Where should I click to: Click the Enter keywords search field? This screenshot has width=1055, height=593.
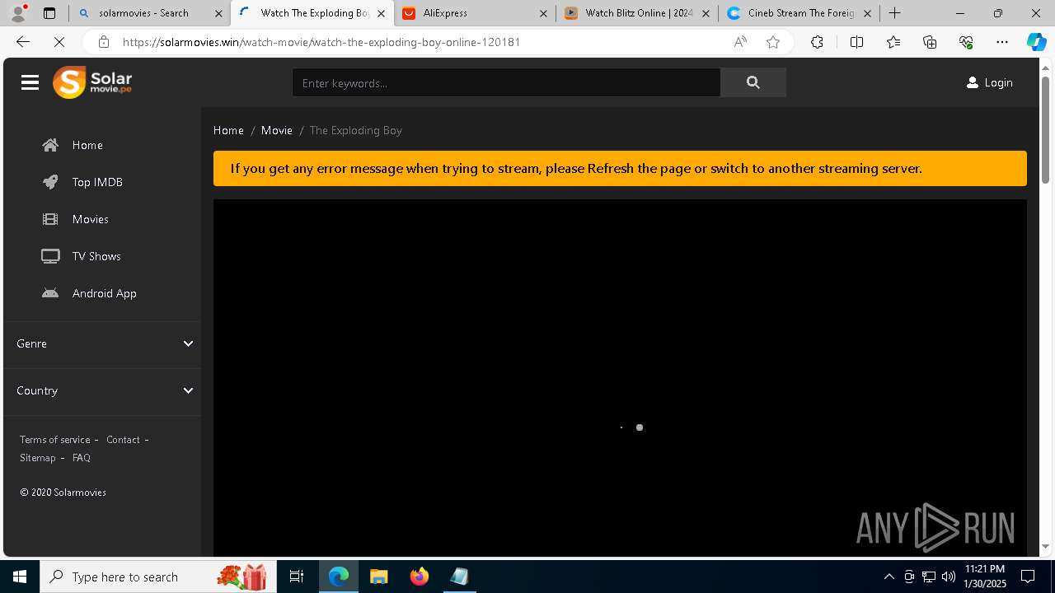click(x=506, y=82)
